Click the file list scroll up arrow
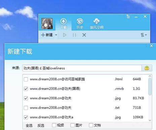Screen dimensions: 156x130 [x=150, y=76]
